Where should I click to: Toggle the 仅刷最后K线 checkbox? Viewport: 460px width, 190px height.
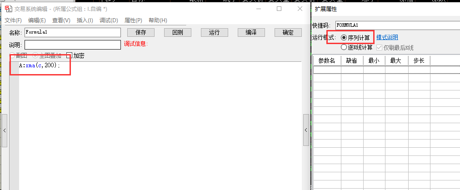(379, 47)
